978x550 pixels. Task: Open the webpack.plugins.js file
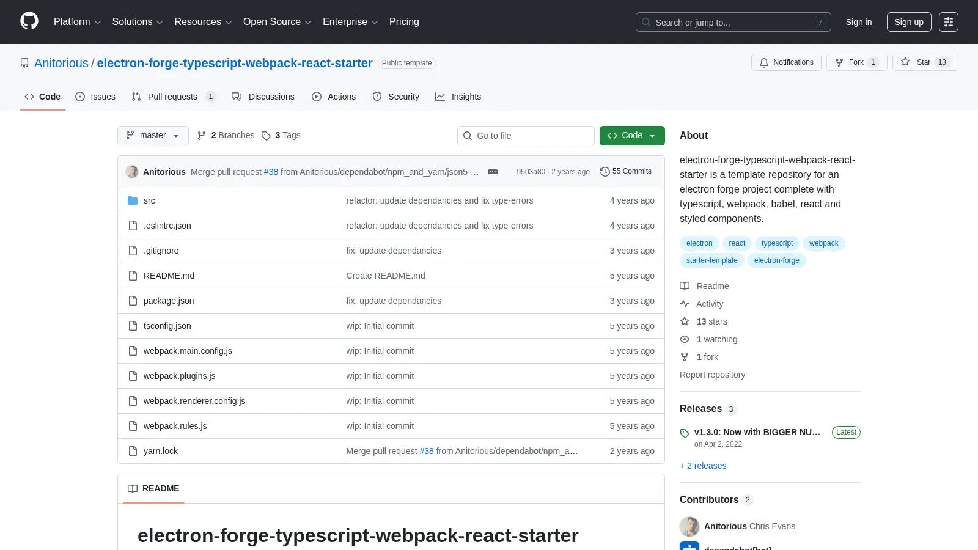coord(180,376)
